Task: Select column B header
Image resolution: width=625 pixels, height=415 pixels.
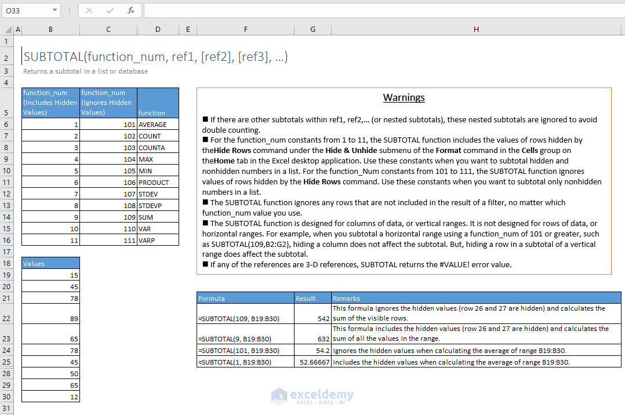Action: click(x=50, y=30)
